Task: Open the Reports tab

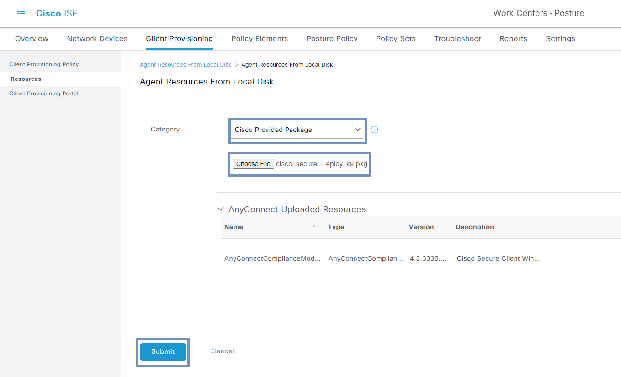Action: point(513,39)
